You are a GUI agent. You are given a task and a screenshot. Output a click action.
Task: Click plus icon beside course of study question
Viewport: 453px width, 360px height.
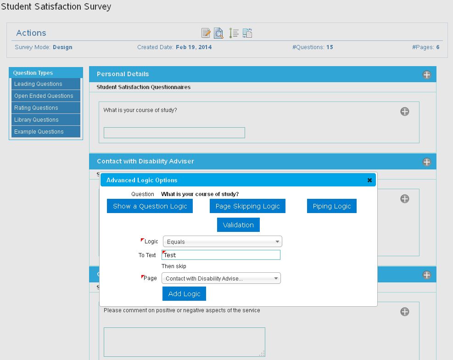tap(405, 112)
